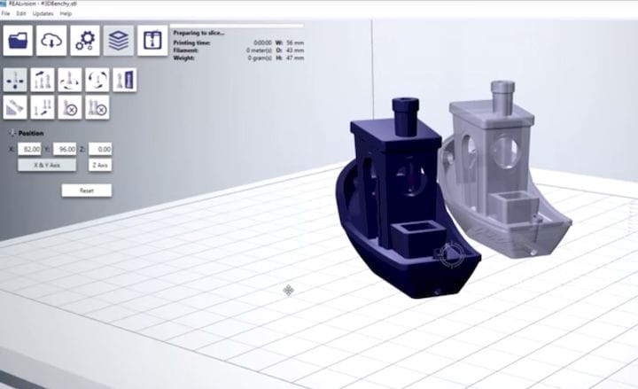Click the X position input field
638x389 pixels.
[30, 149]
